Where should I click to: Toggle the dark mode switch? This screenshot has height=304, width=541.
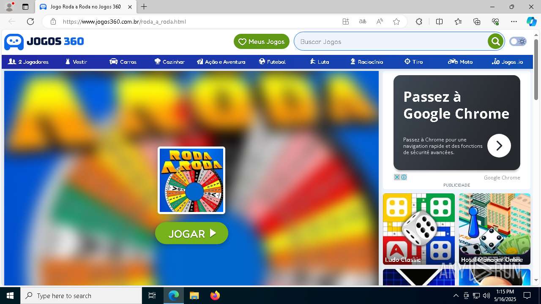click(518, 41)
